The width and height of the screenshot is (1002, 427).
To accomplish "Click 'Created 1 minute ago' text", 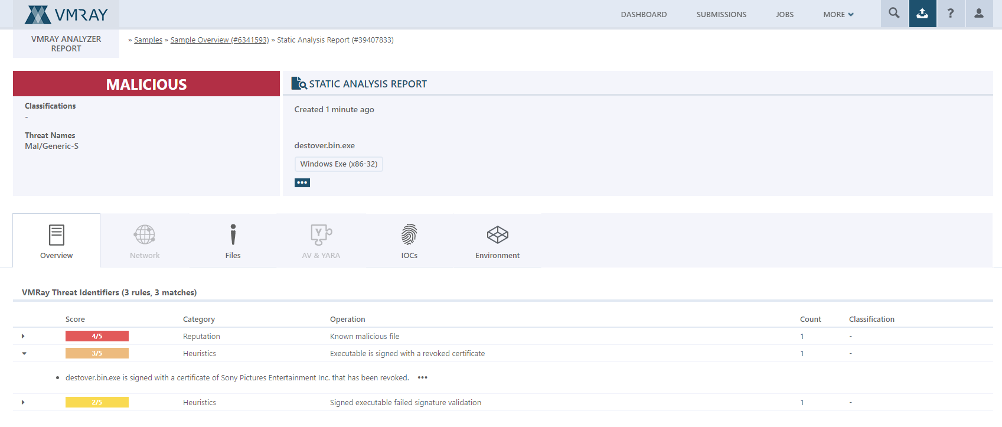I will point(334,109).
